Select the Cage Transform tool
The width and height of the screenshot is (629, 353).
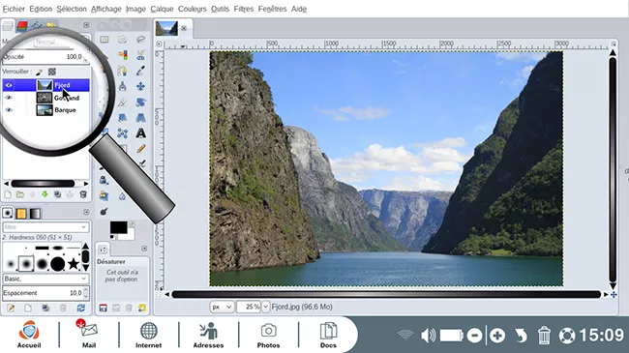click(x=122, y=133)
